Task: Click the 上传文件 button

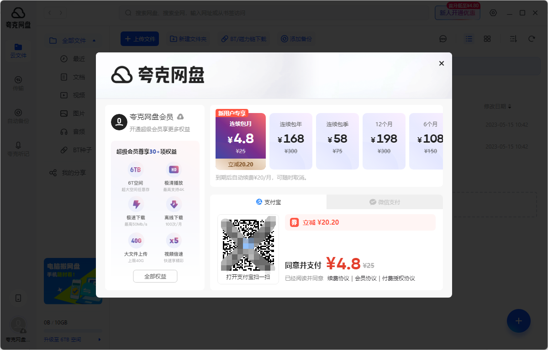Action: click(140, 39)
